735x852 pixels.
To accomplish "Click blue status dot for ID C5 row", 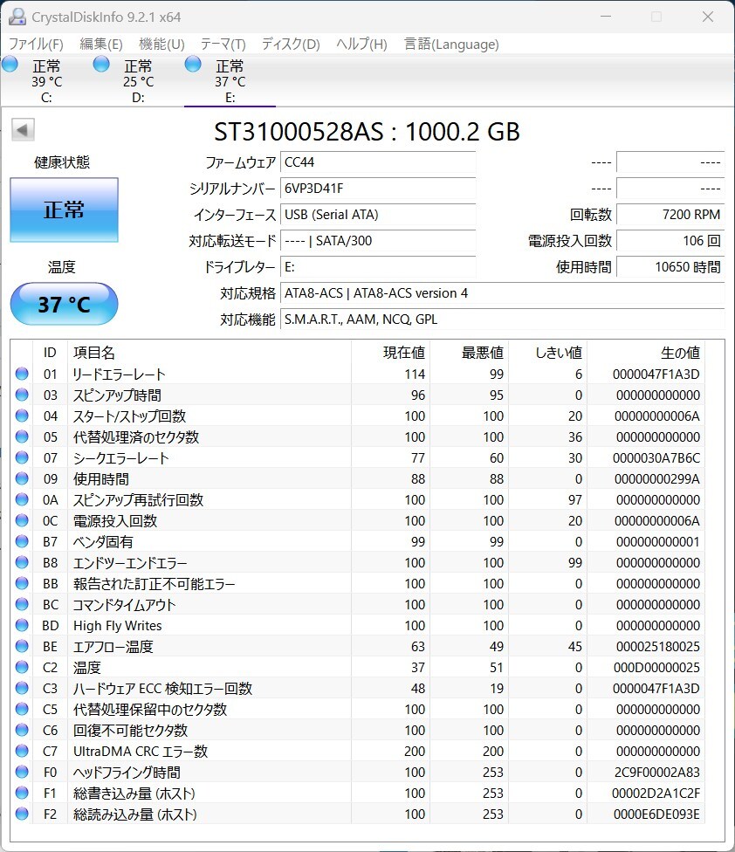I will pos(22,709).
